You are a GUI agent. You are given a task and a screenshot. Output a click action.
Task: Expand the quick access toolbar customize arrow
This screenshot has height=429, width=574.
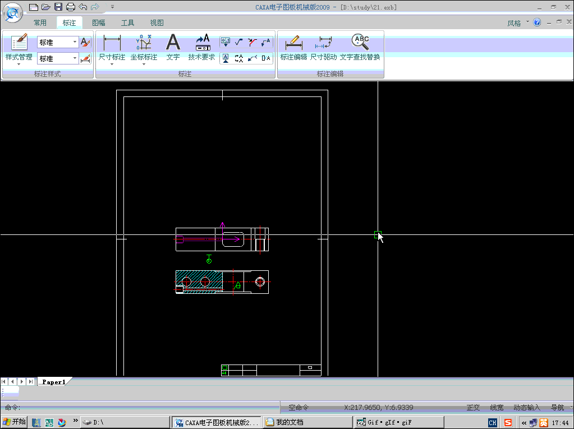click(112, 7)
